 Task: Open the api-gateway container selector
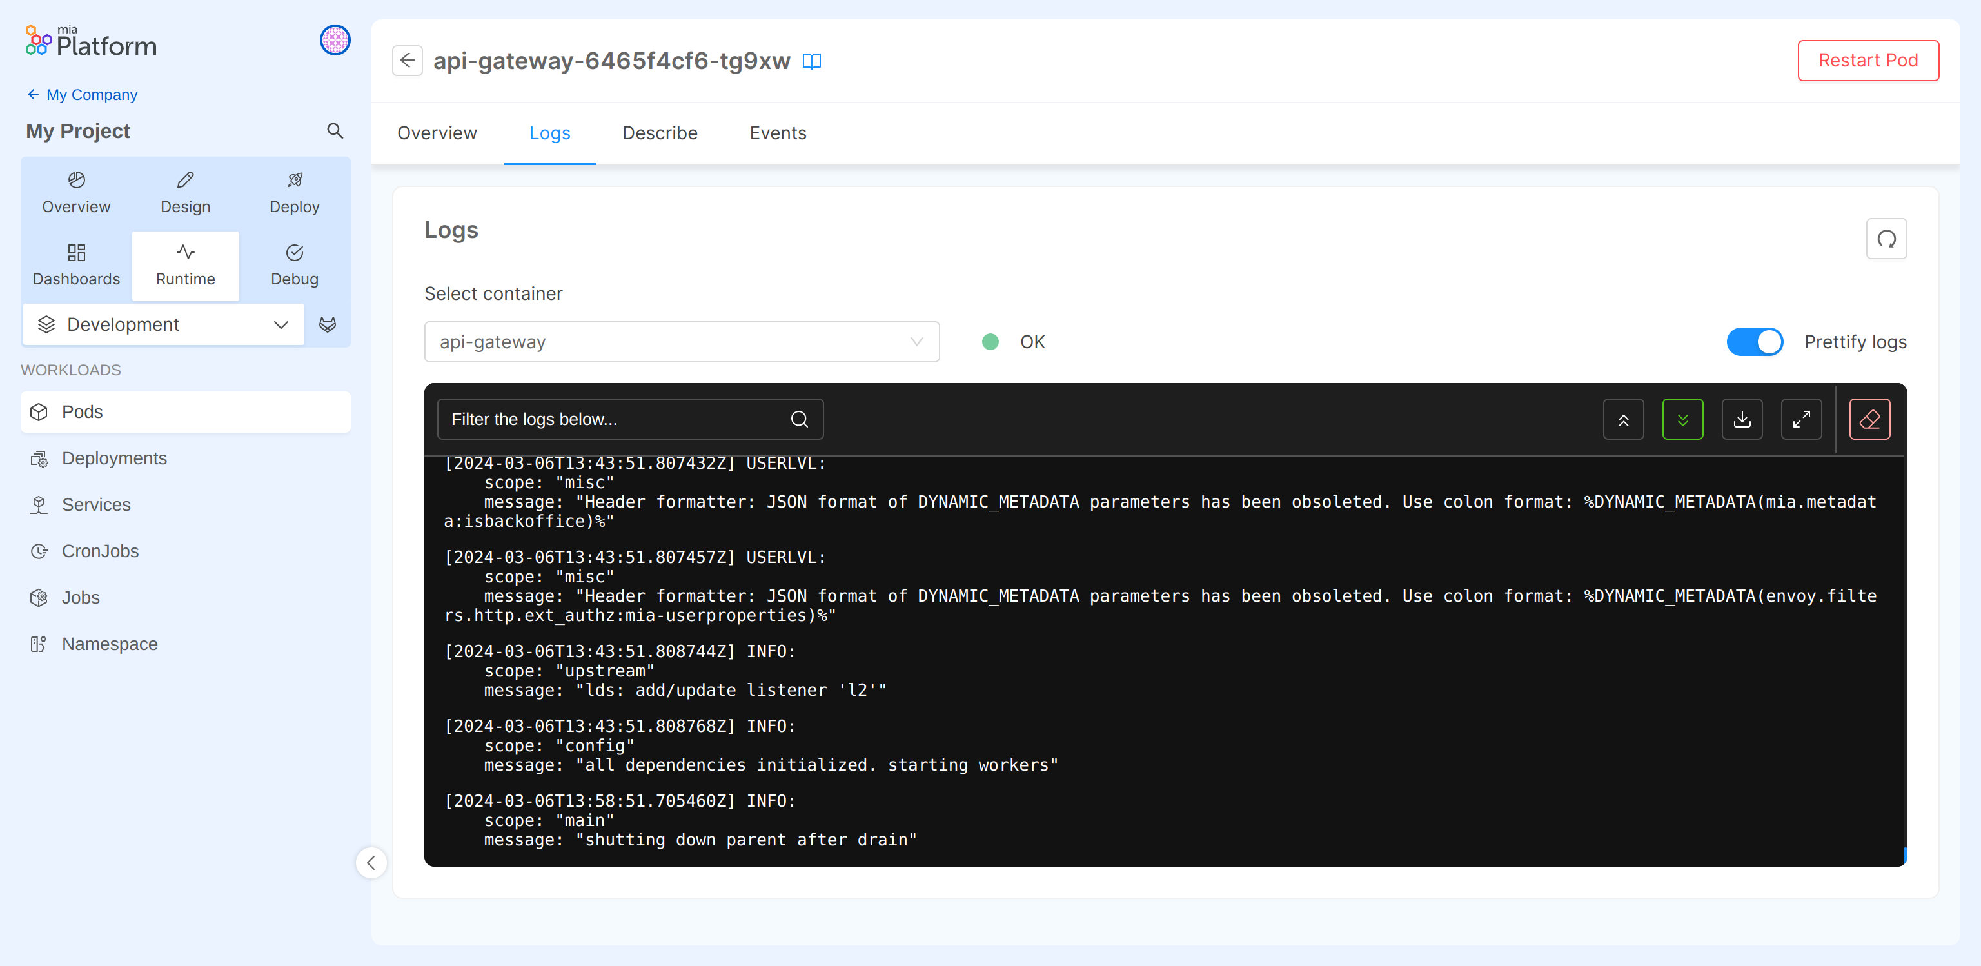(682, 342)
